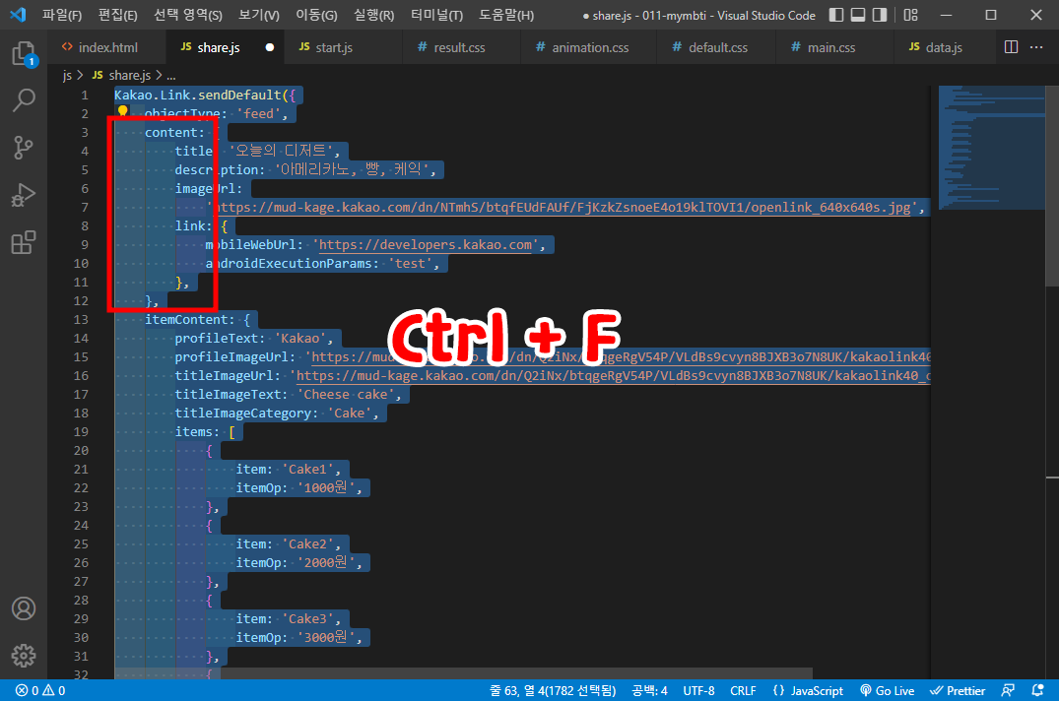Open the Source Control icon
This screenshot has height=701, width=1059.
(x=24, y=147)
